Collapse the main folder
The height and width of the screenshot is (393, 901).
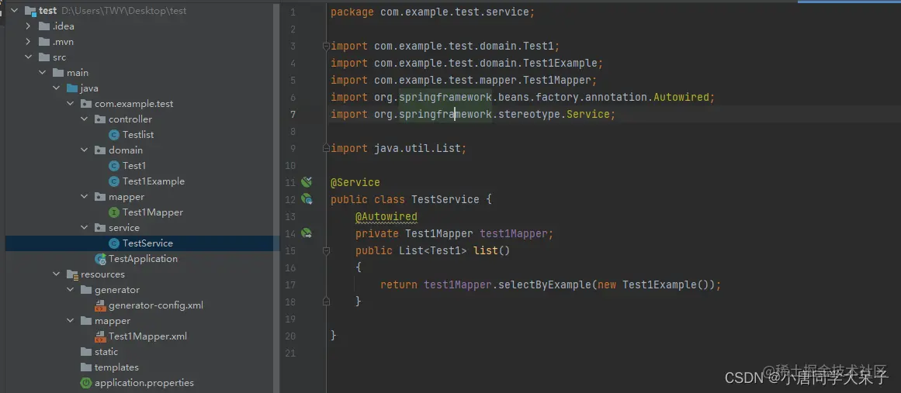[42, 72]
